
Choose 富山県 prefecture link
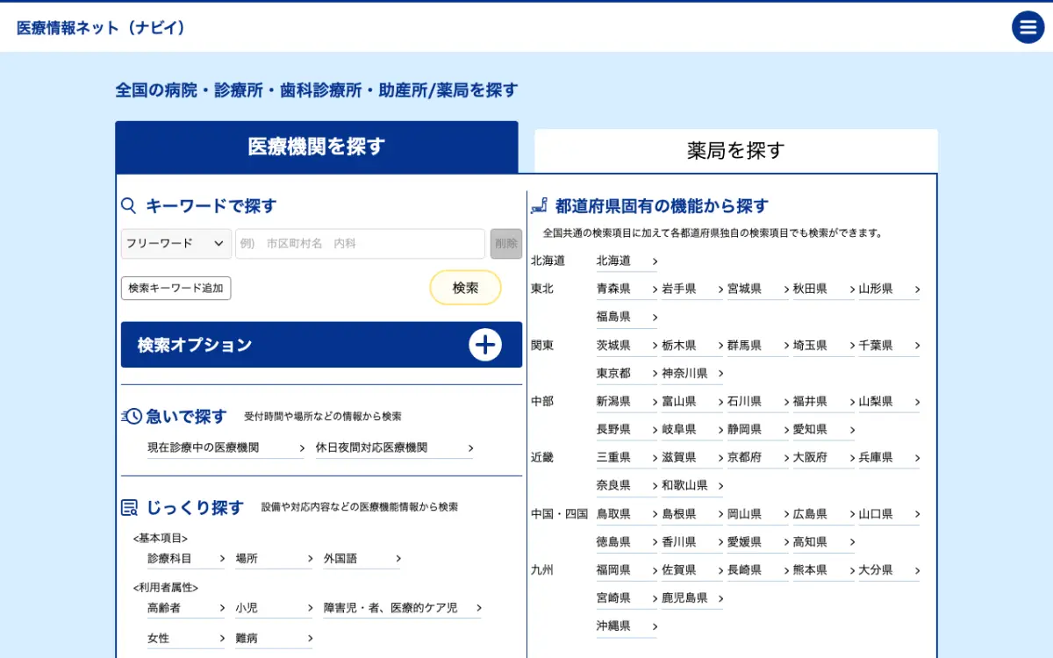click(692, 402)
